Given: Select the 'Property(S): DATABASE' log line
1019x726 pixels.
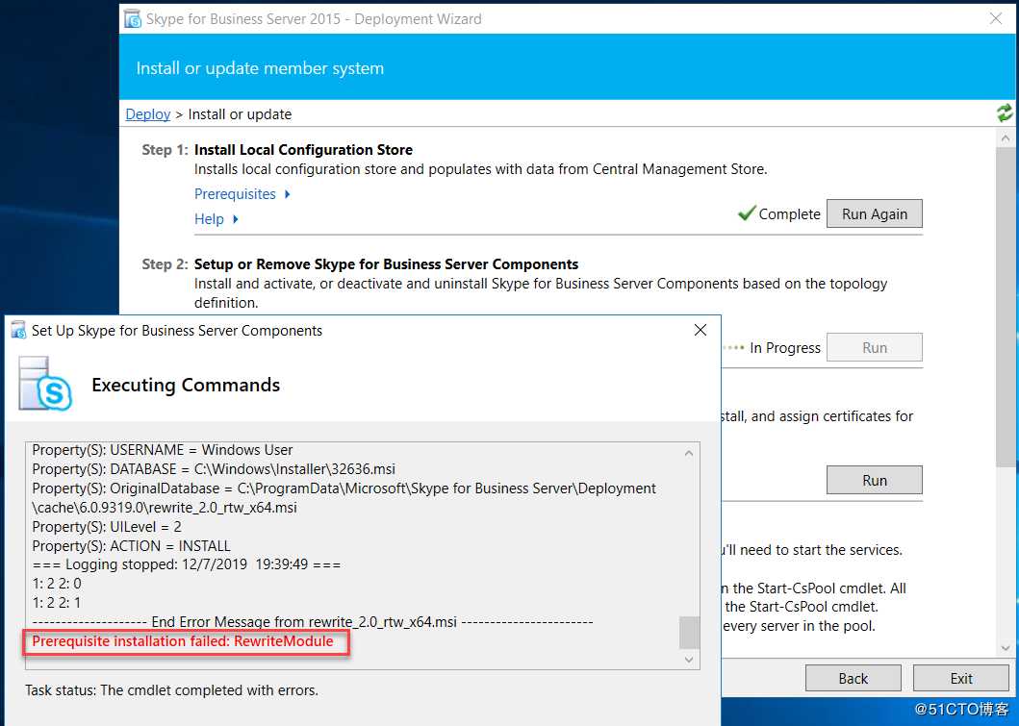Looking at the screenshot, I should click(x=214, y=469).
